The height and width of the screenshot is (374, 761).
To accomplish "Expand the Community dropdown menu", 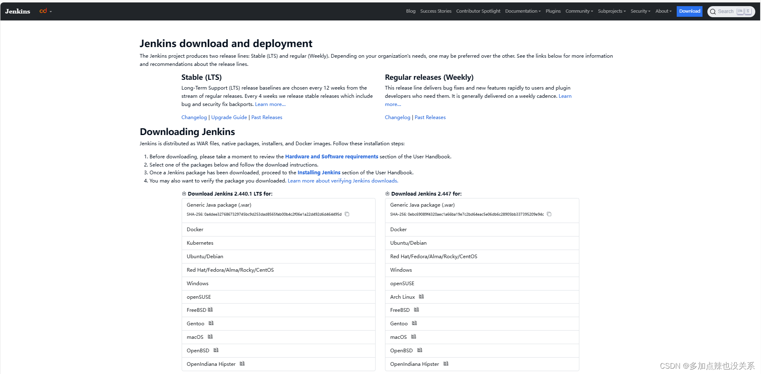I will click(579, 11).
